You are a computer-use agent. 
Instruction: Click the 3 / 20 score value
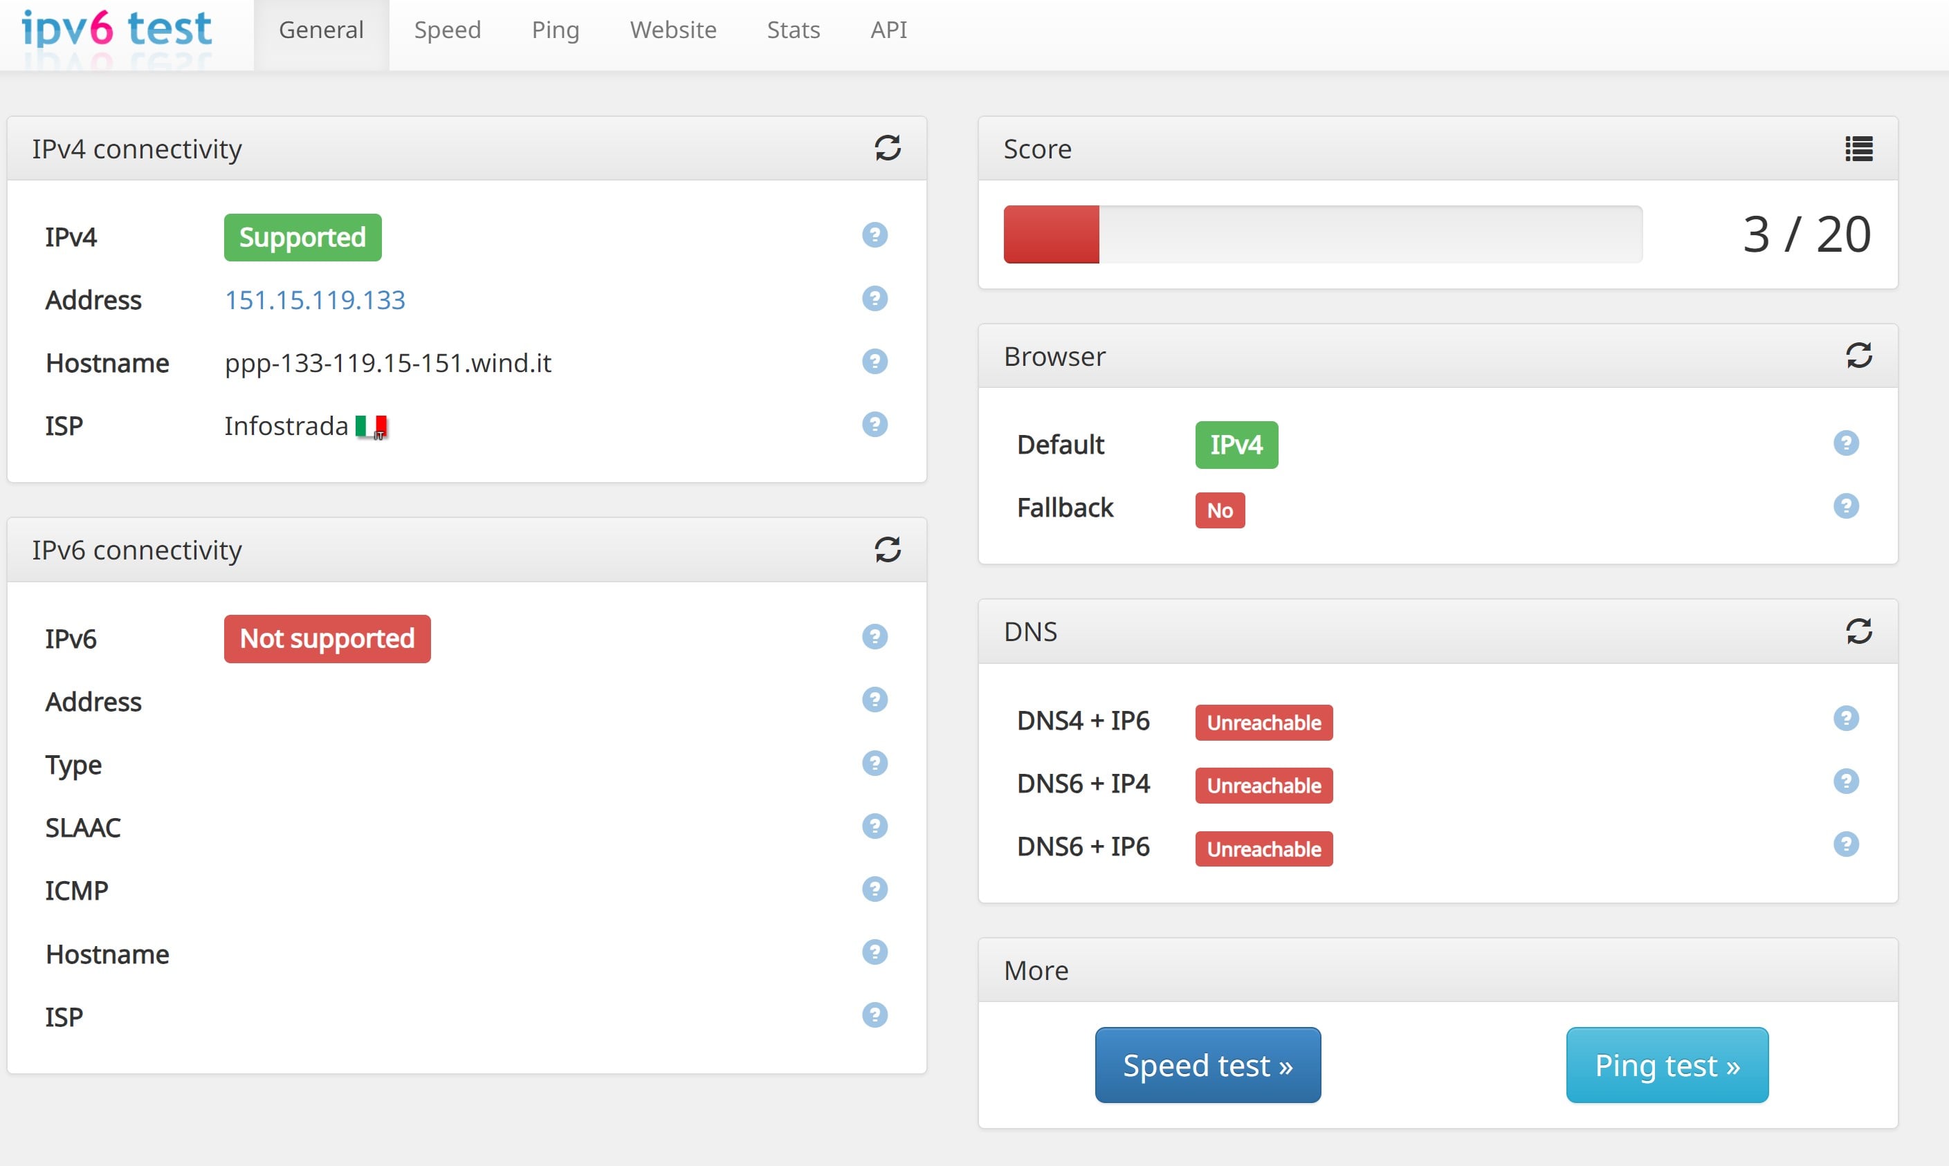[1806, 234]
